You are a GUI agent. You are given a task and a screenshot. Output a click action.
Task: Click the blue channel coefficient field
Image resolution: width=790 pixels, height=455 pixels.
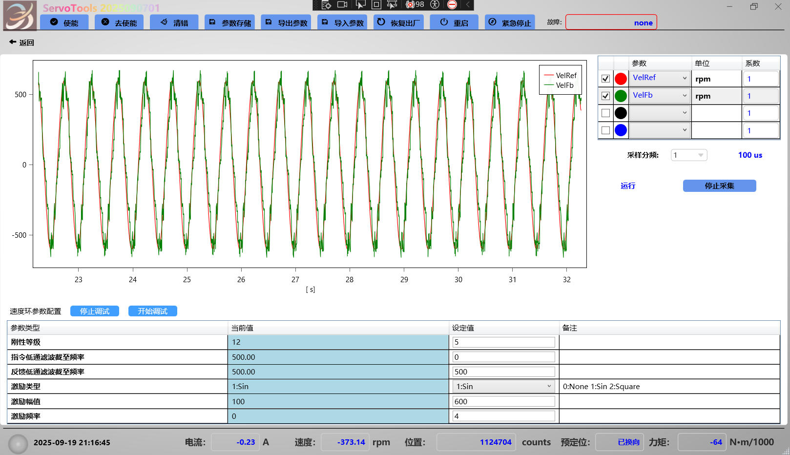click(761, 130)
